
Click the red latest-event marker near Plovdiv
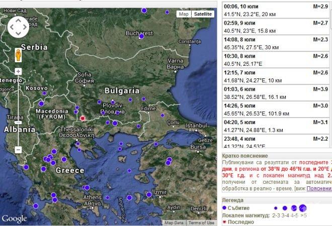click(82, 119)
